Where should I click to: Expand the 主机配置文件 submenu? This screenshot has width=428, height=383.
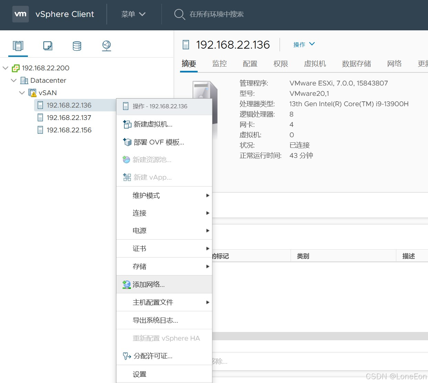click(164, 302)
